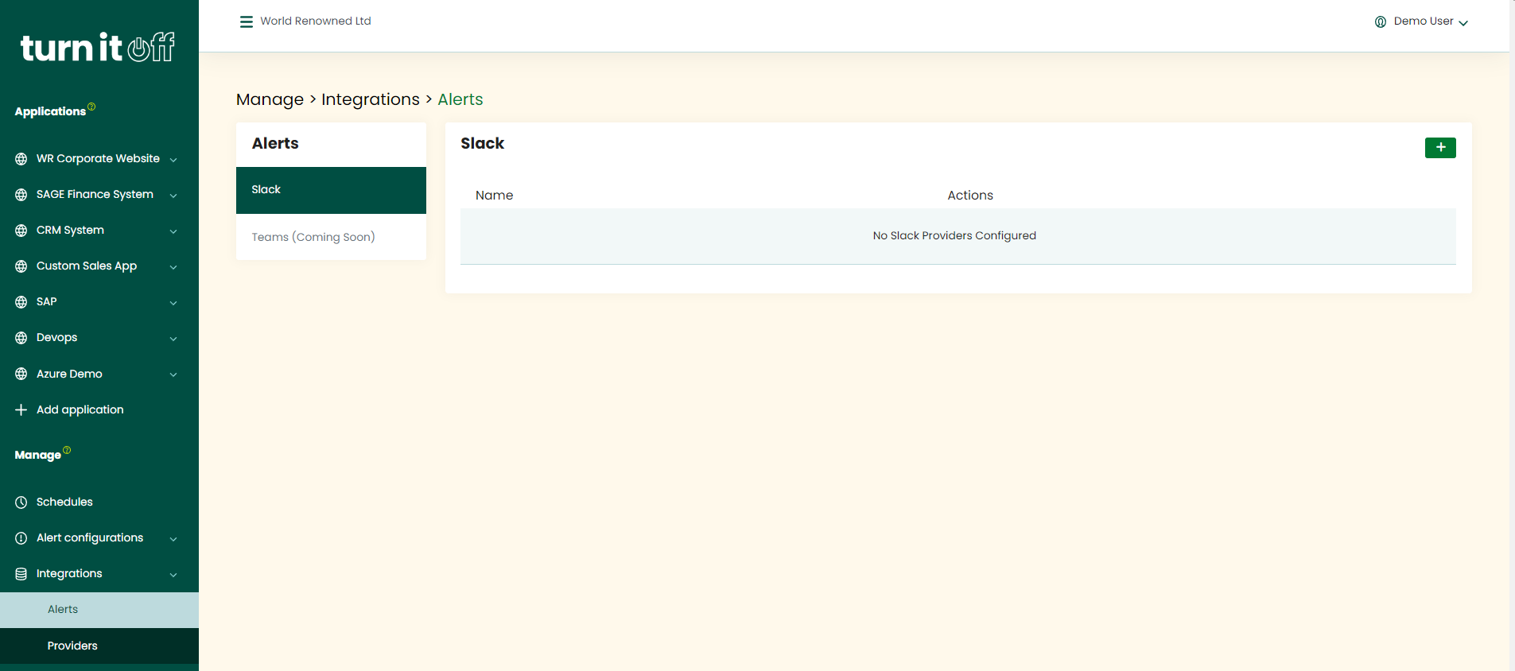This screenshot has width=1515, height=671.
Task: Click the Manage help question mark icon
Action: (67, 450)
